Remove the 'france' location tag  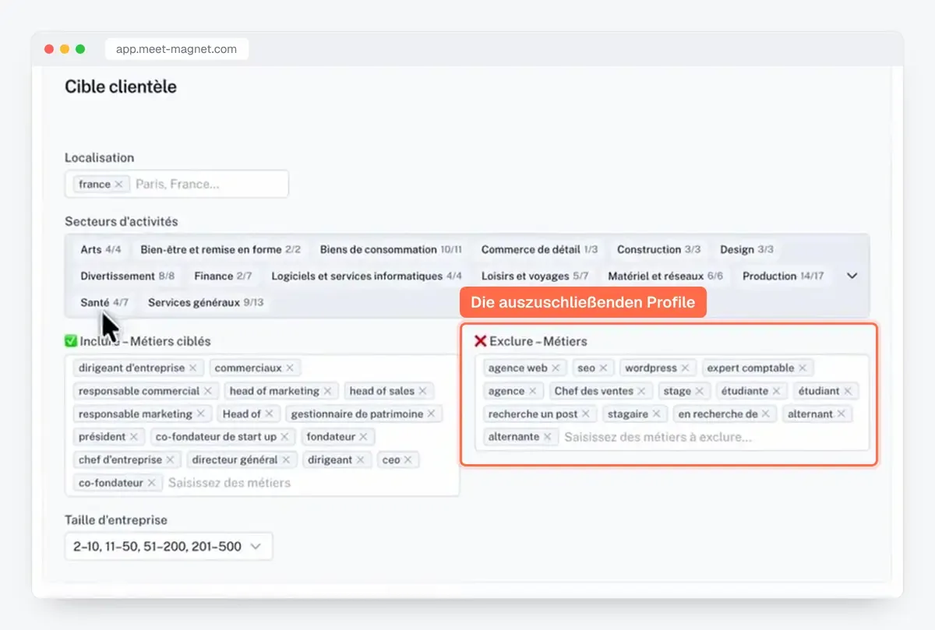pyautogui.click(x=118, y=185)
